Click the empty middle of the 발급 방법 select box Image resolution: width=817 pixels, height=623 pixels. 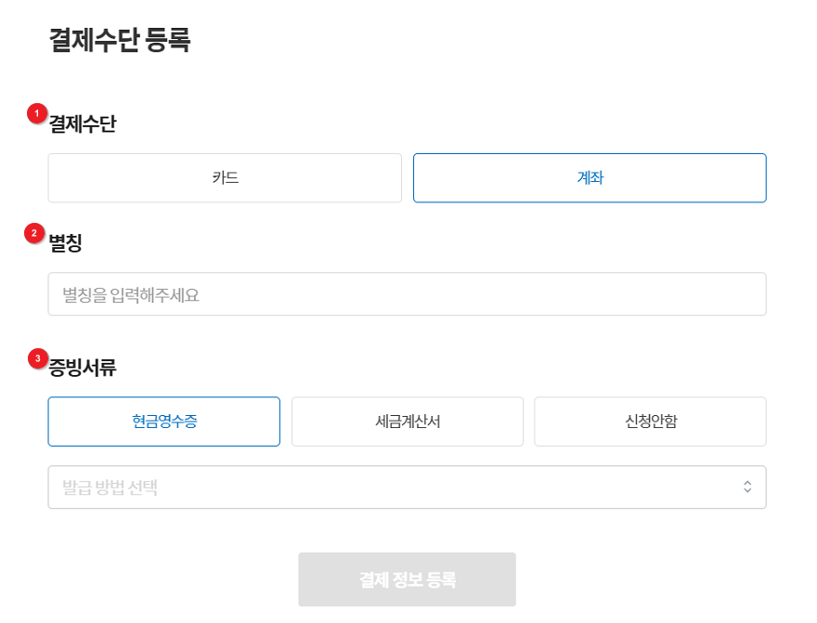[446, 487]
